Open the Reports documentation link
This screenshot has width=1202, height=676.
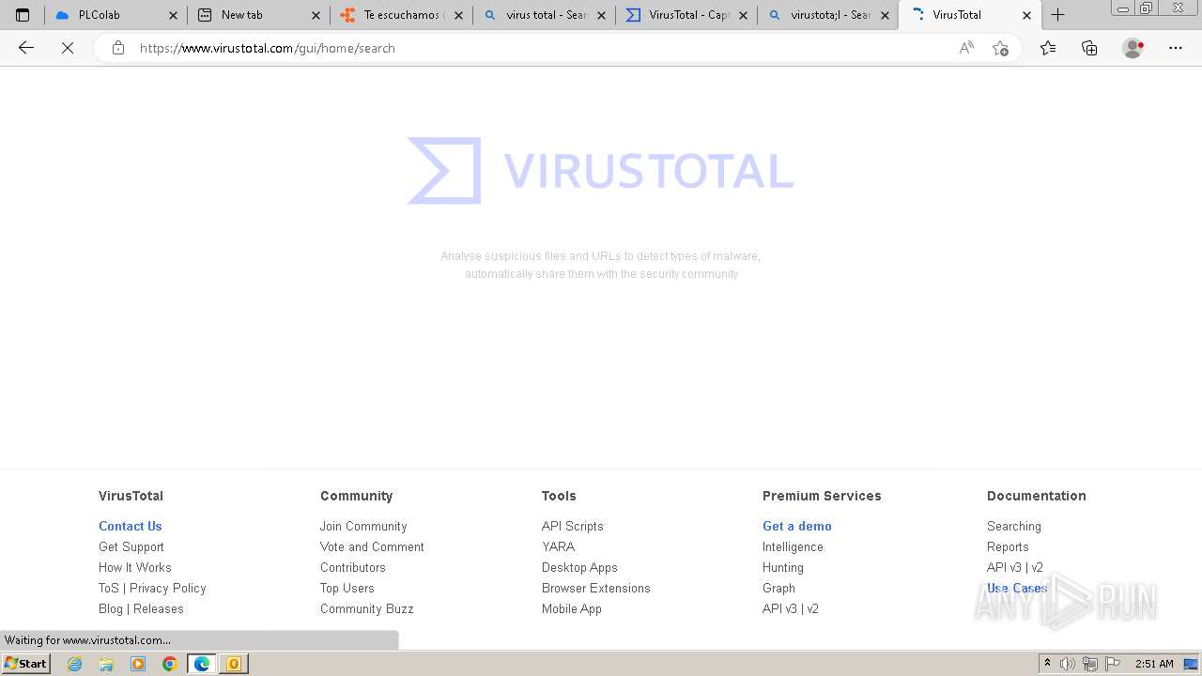tap(1008, 546)
